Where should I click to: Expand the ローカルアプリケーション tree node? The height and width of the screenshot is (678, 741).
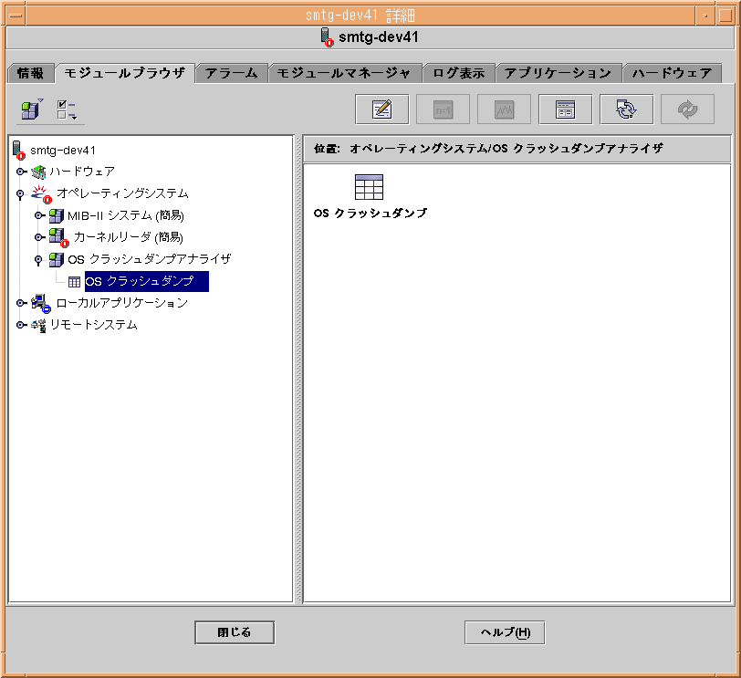22,304
